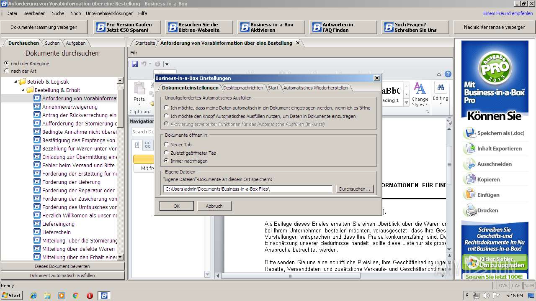Switch to Start settings tab

point(273,88)
